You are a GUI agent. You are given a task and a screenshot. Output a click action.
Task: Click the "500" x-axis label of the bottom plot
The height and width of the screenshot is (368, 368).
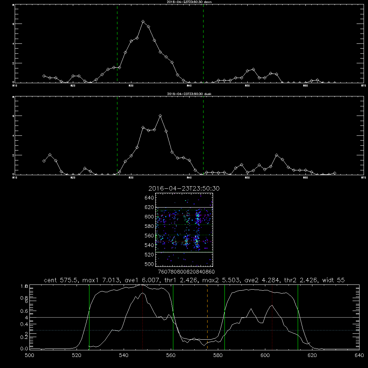click(29, 355)
